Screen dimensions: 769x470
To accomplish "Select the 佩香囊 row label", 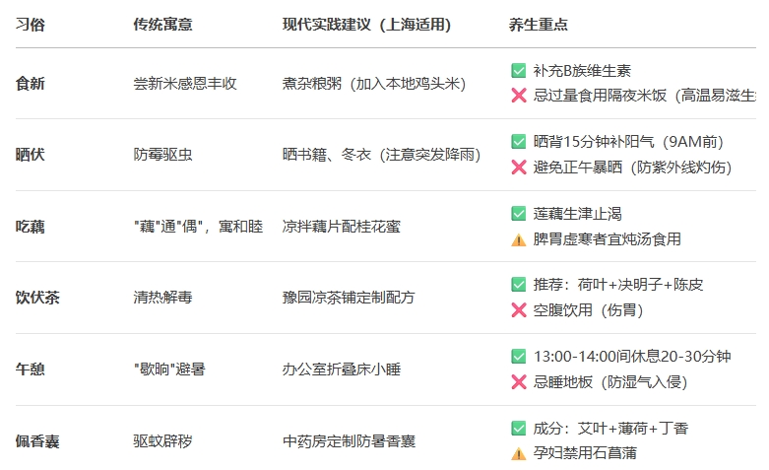I will pyautogui.click(x=37, y=441).
